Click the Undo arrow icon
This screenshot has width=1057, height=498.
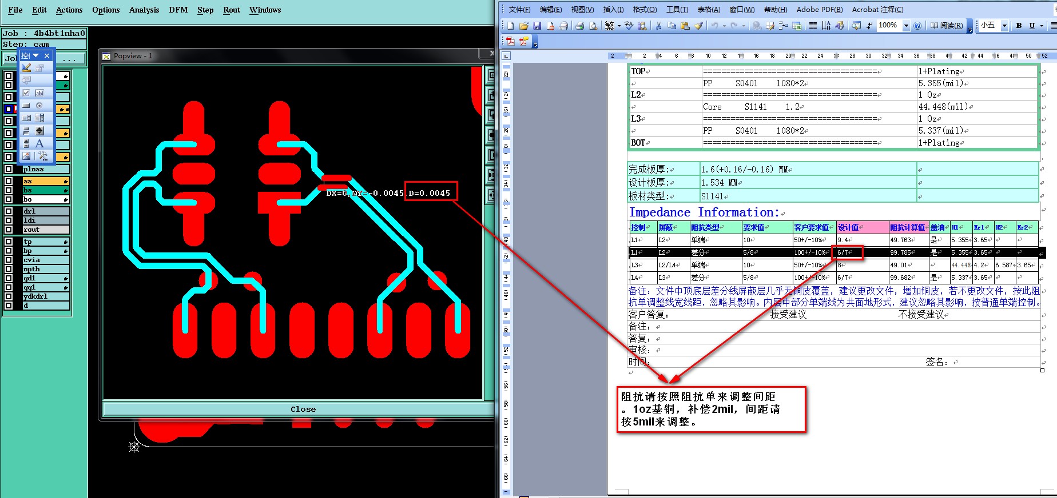pyautogui.click(x=714, y=26)
